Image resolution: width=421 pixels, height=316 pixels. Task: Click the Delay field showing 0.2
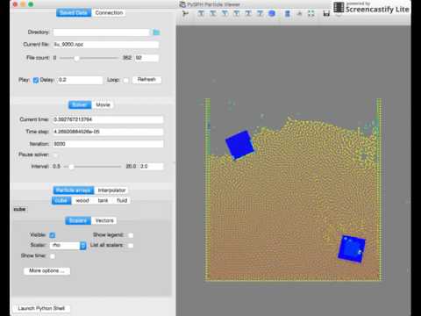click(80, 80)
